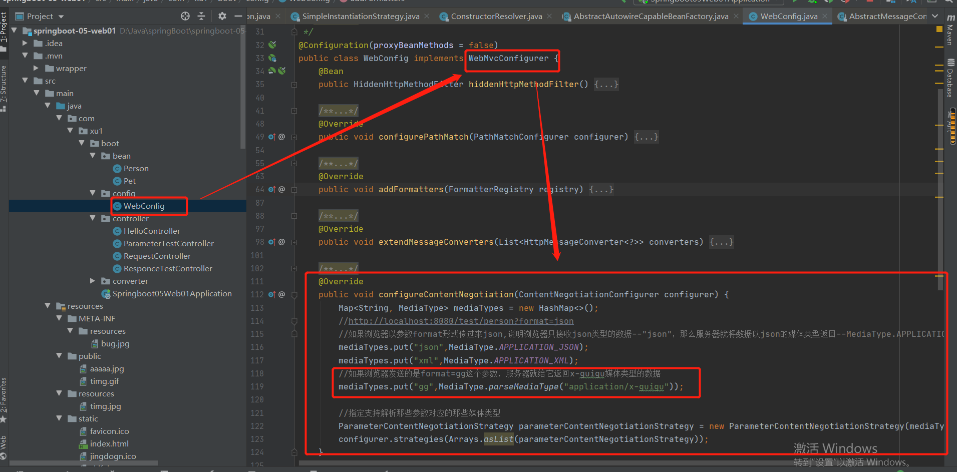Image resolution: width=957 pixels, height=472 pixels.
Task: Expand the converter package
Action: (x=93, y=281)
